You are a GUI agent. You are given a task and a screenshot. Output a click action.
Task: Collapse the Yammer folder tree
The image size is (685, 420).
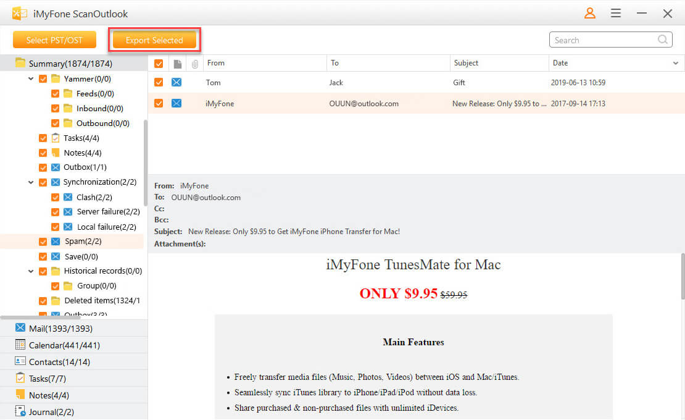point(31,79)
